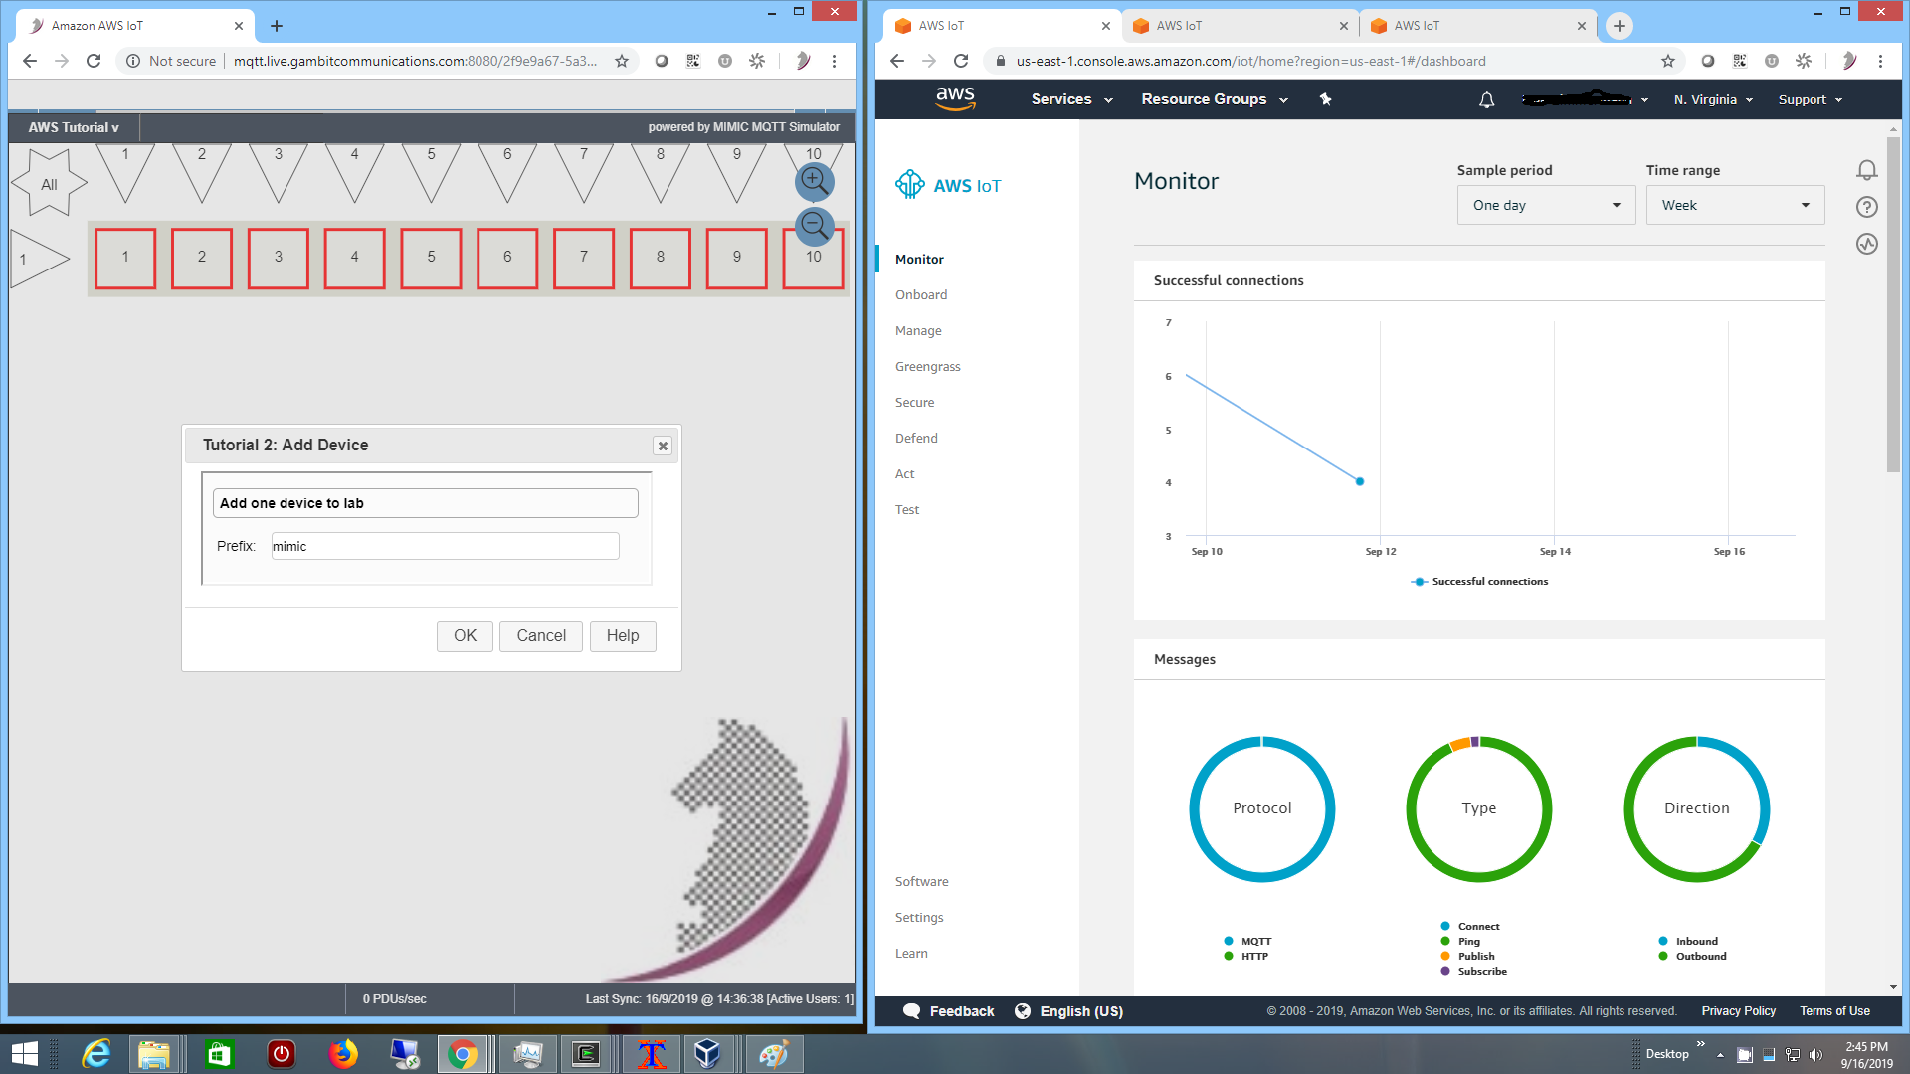1910x1074 pixels.
Task: Open the Time range Week dropdown
Action: tap(1735, 205)
